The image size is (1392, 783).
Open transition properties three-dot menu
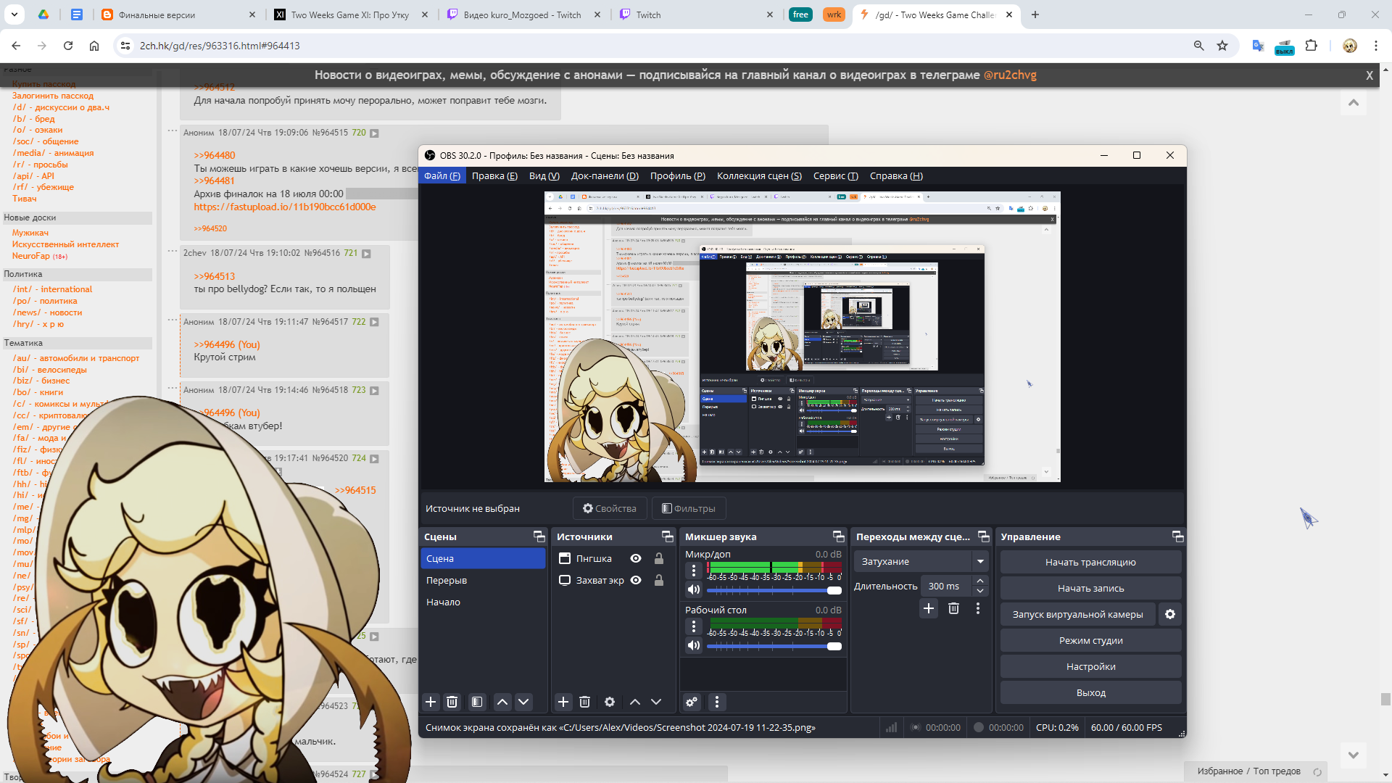coord(978,608)
